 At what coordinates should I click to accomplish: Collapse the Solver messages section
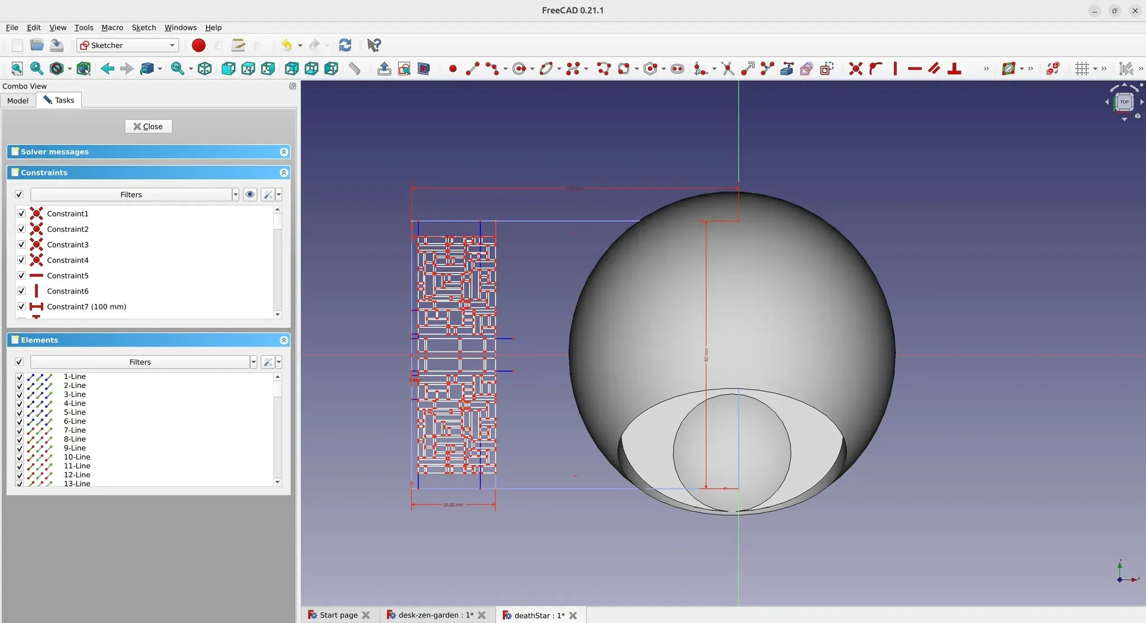[284, 152]
